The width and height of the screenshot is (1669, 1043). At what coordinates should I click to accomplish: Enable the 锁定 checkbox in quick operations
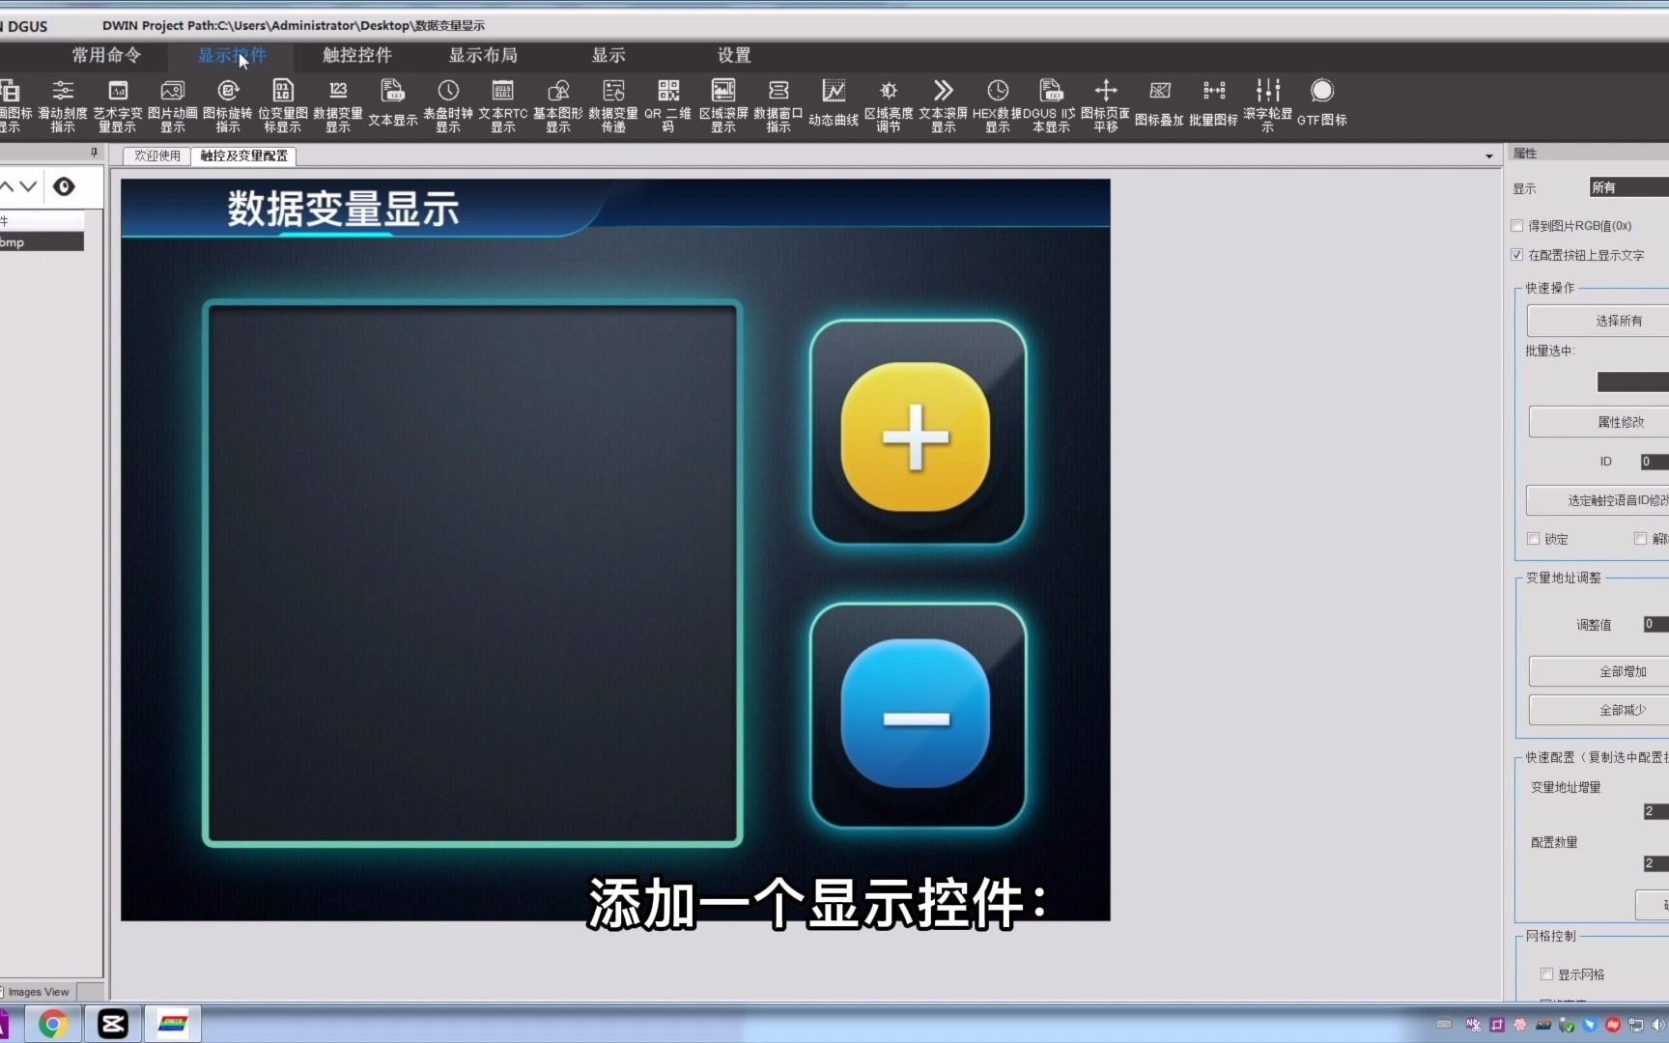(x=1535, y=539)
